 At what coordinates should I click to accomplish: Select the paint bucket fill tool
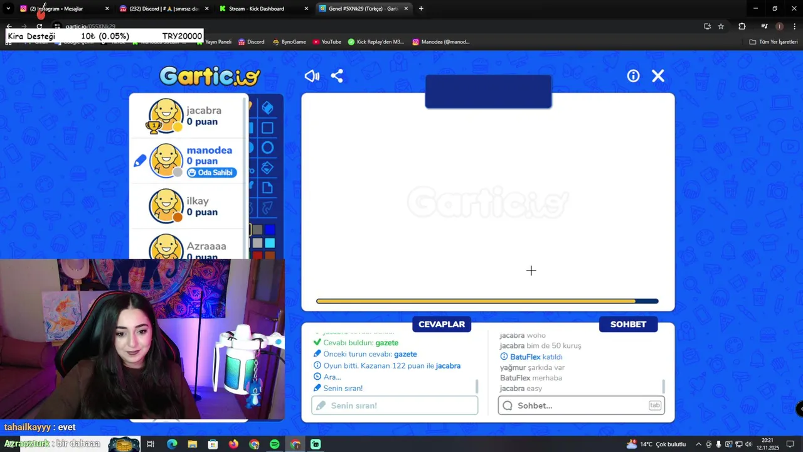(x=268, y=168)
